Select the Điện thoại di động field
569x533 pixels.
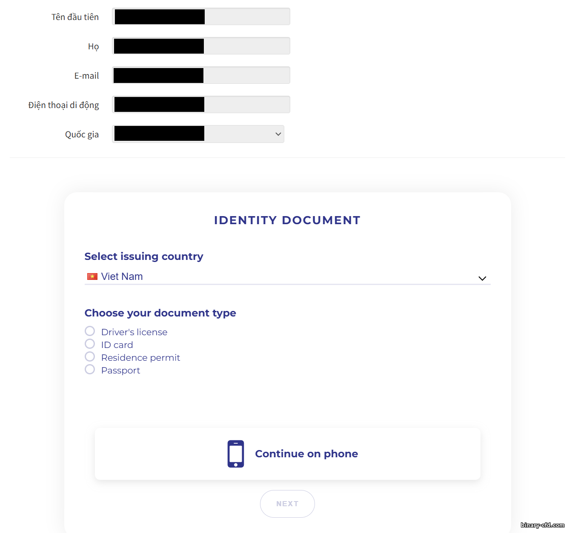pyautogui.click(x=201, y=105)
